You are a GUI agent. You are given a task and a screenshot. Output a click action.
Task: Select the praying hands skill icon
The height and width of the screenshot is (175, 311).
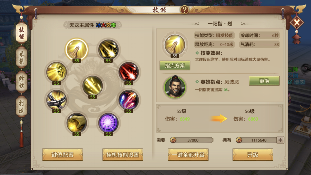click(77, 49)
